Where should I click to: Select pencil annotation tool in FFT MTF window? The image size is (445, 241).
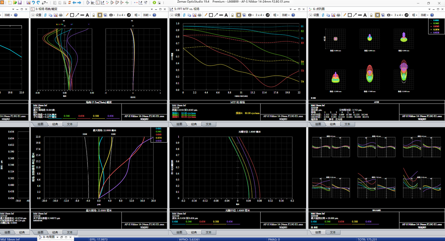click(x=206, y=15)
